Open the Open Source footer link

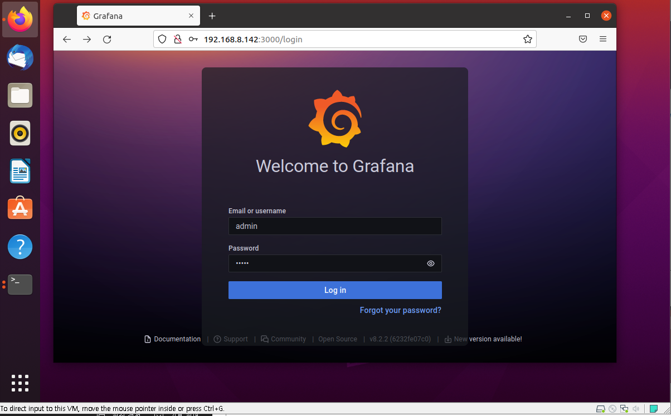(338, 339)
